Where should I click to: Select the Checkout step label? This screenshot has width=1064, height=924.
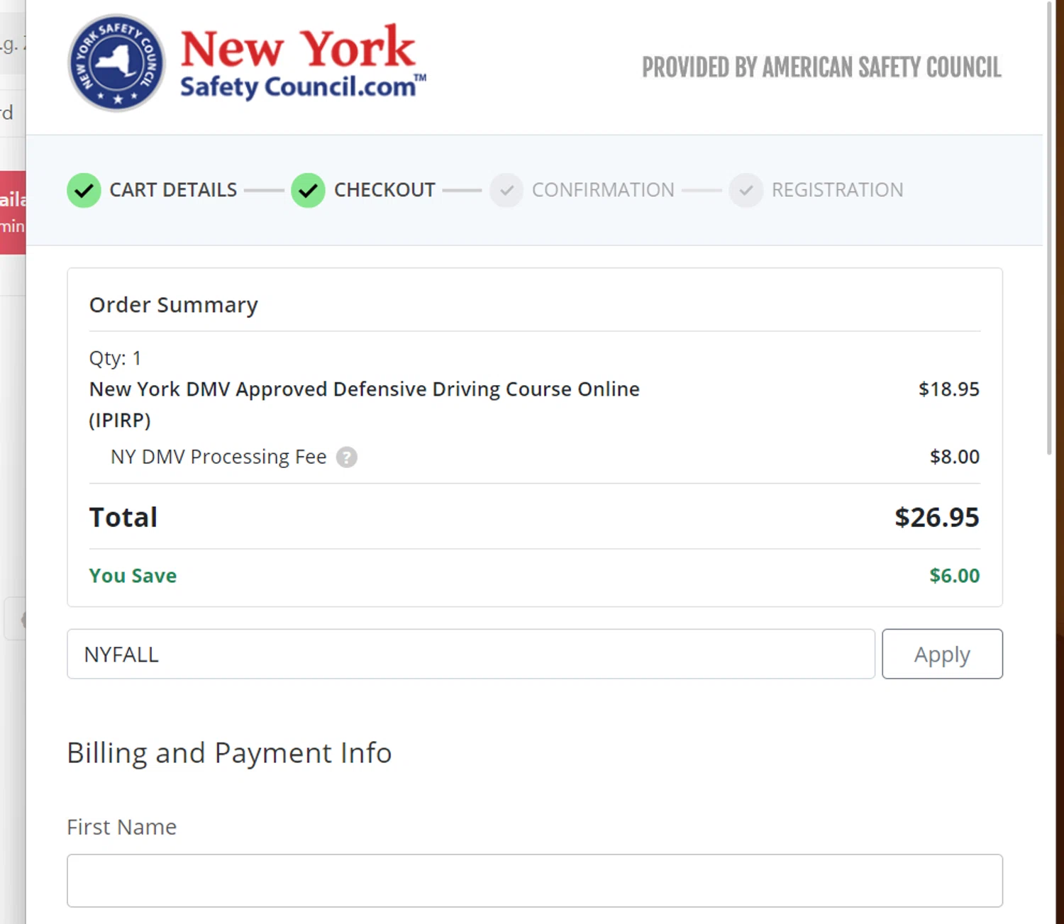click(x=384, y=190)
